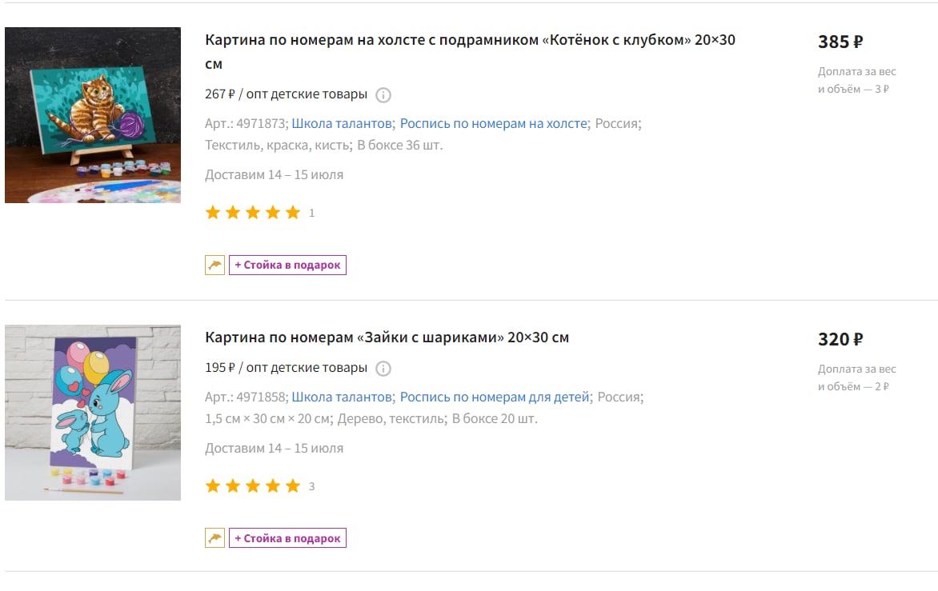This screenshot has height=591, width=938.
Task: Open Школа талантов brand link for kitten item
Action: tap(342, 124)
